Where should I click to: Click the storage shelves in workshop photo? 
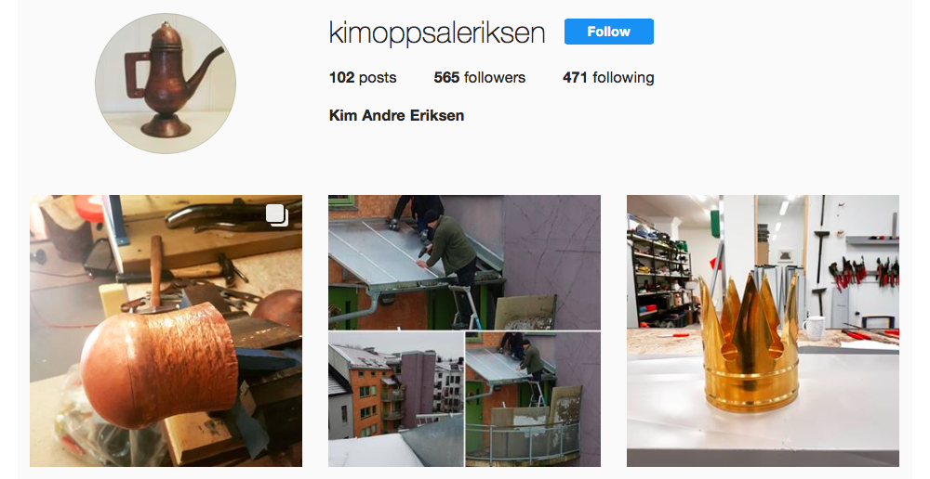659,277
